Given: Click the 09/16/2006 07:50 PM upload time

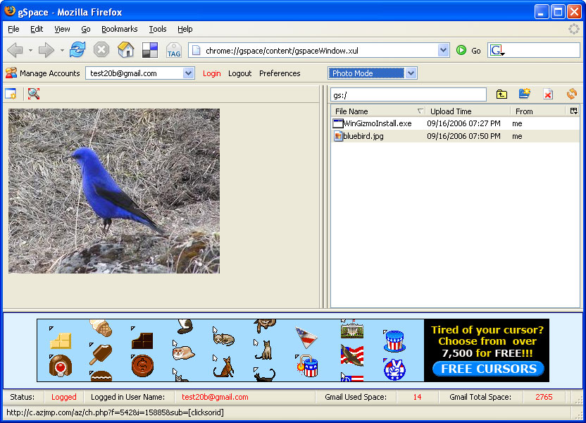Looking at the screenshot, I should [x=463, y=136].
